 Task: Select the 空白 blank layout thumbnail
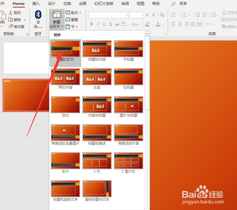click(65, 105)
